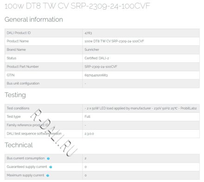This screenshot has height=182, width=204.
Task: Click the page title 100w DT8 TW CV
Action: point(77,6)
